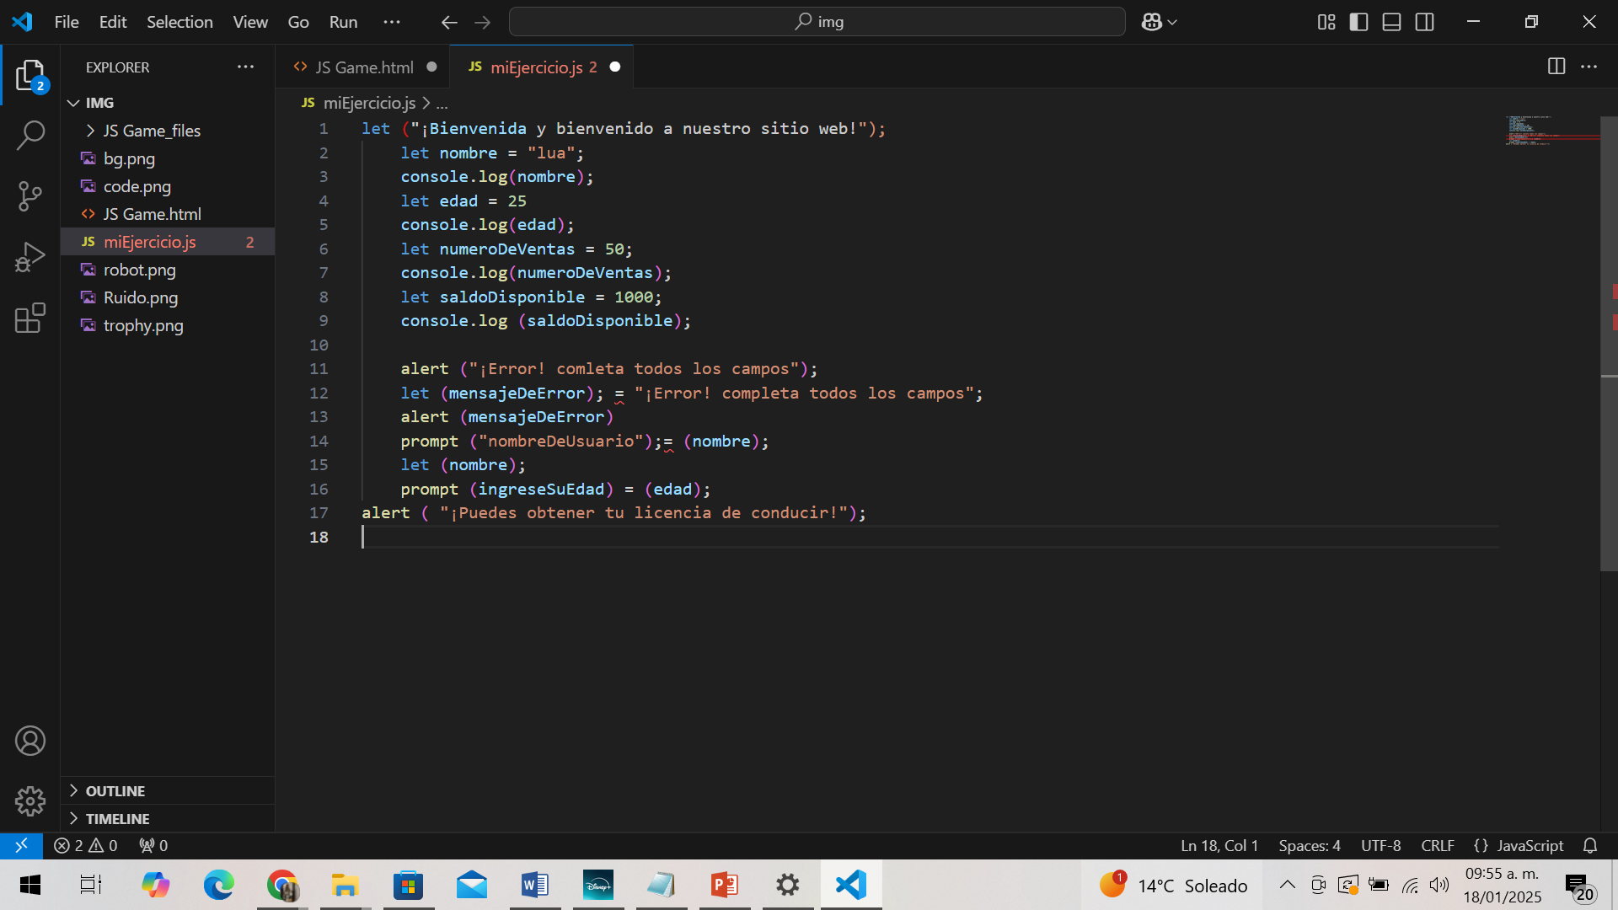This screenshot has width=1618, height=910.
Task: Click the ports forwarded indicator
Action: click(x=153, y=845)
